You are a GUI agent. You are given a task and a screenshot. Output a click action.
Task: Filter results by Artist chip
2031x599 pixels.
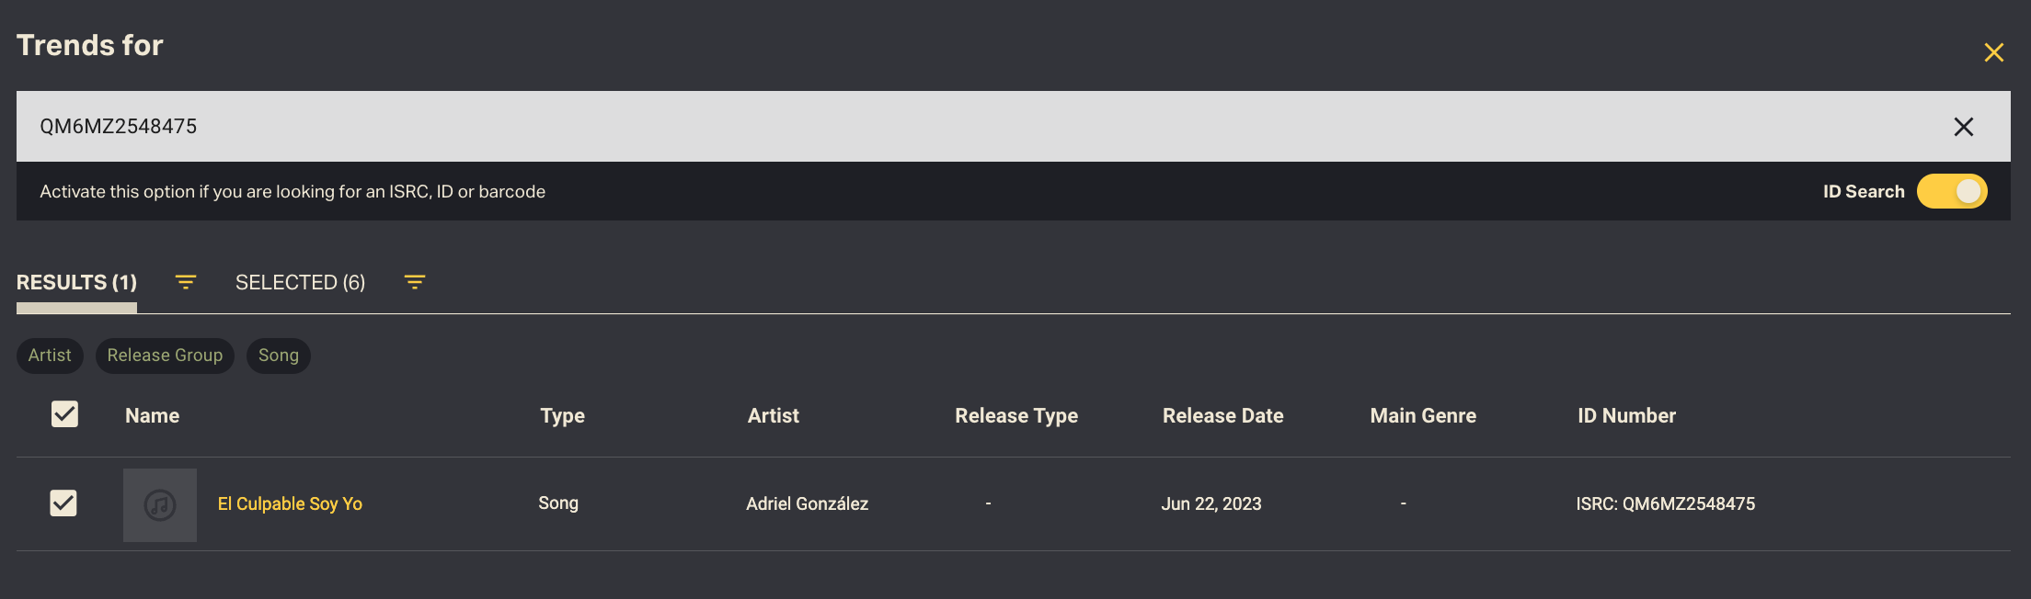(50, 356)
